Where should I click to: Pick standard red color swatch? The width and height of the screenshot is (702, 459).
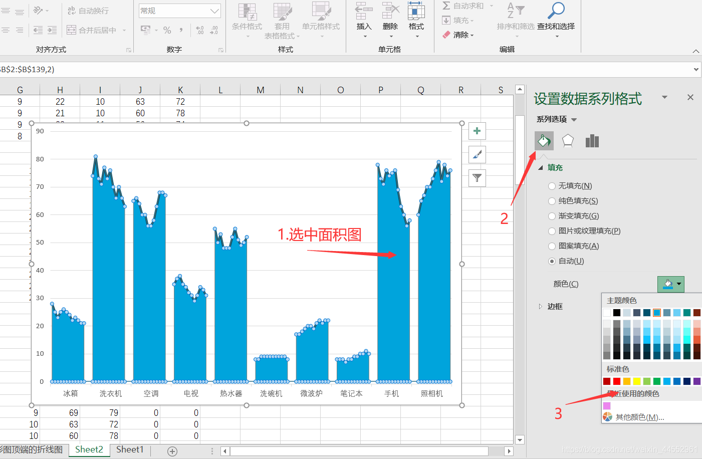[617, 381]
